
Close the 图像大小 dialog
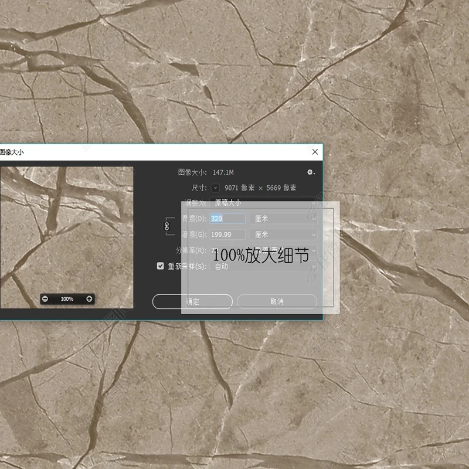(315, 152)
